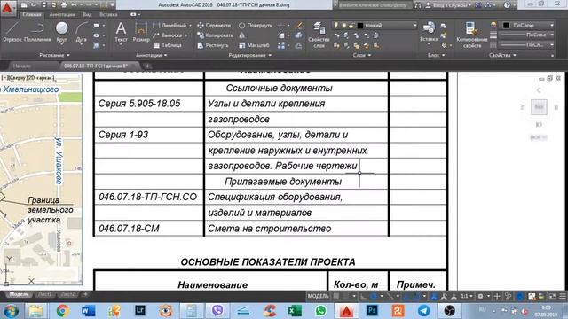Click the Таблица (Table) tool

(167, 45)
